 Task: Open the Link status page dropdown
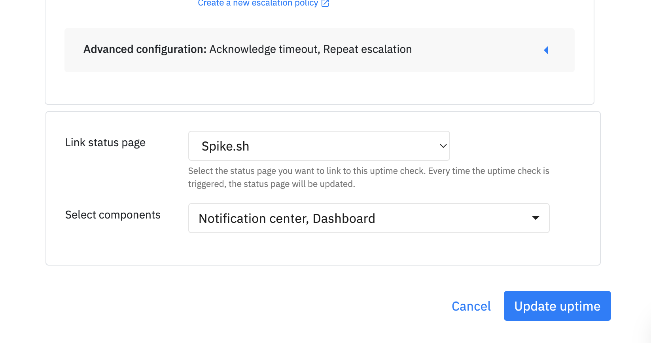[x=319, y=146]
